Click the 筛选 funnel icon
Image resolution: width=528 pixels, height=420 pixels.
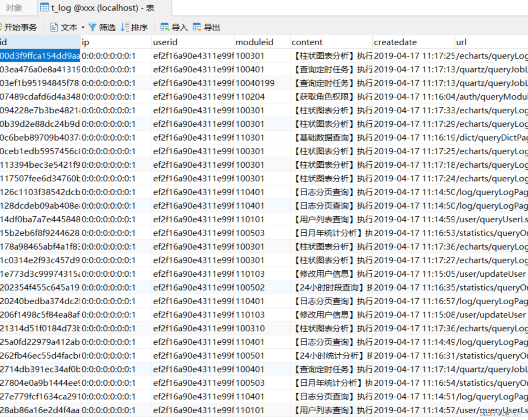coord(92,27)
